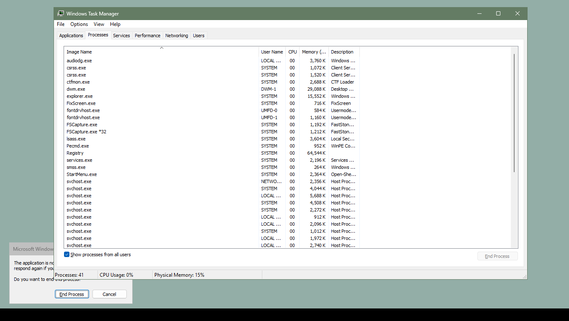Viewport: 569px width, 321px height.
Task: Click the 29,088 K memory value
Action: click(316, 89)
